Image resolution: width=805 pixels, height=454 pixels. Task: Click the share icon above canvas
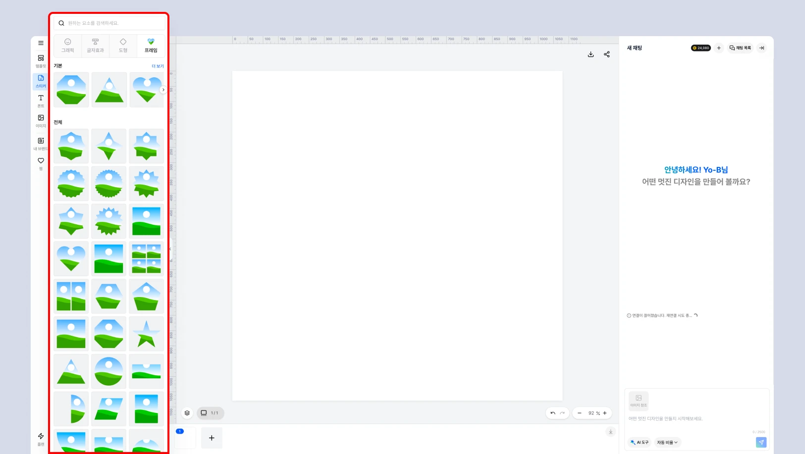[607, 54]
